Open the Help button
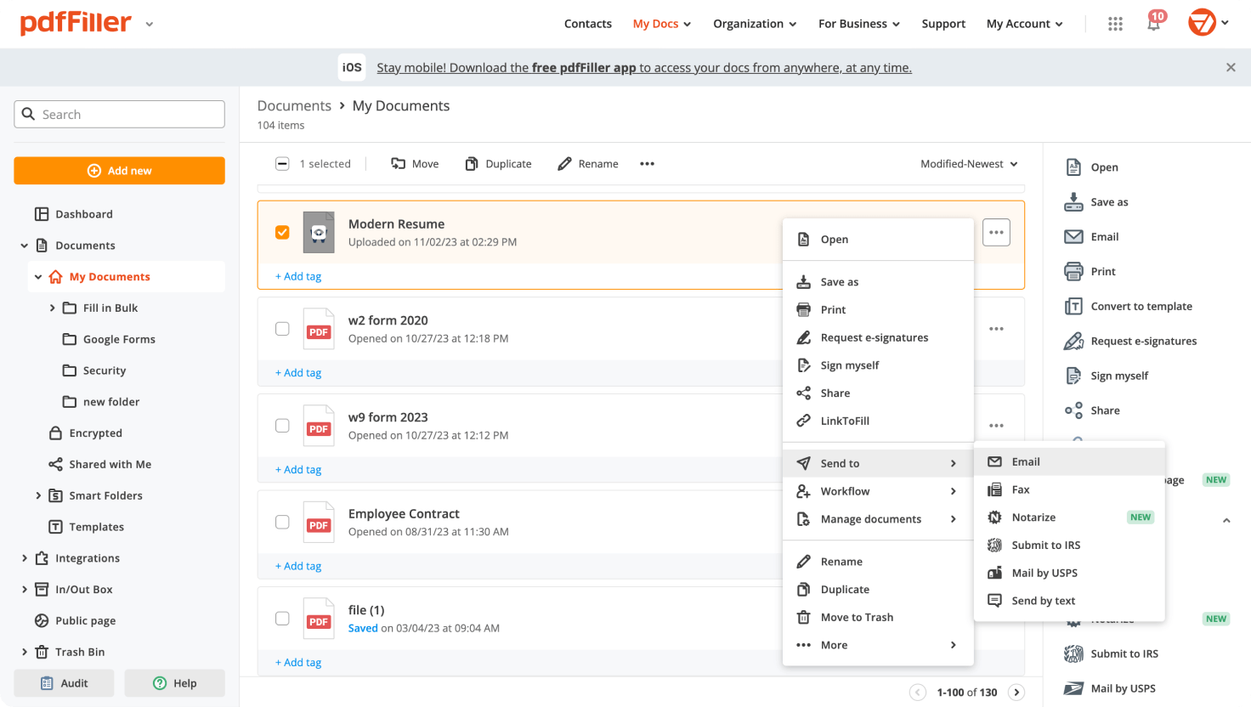The width and height of the screenshot is (1251, 707). click(x=174, y=683)
